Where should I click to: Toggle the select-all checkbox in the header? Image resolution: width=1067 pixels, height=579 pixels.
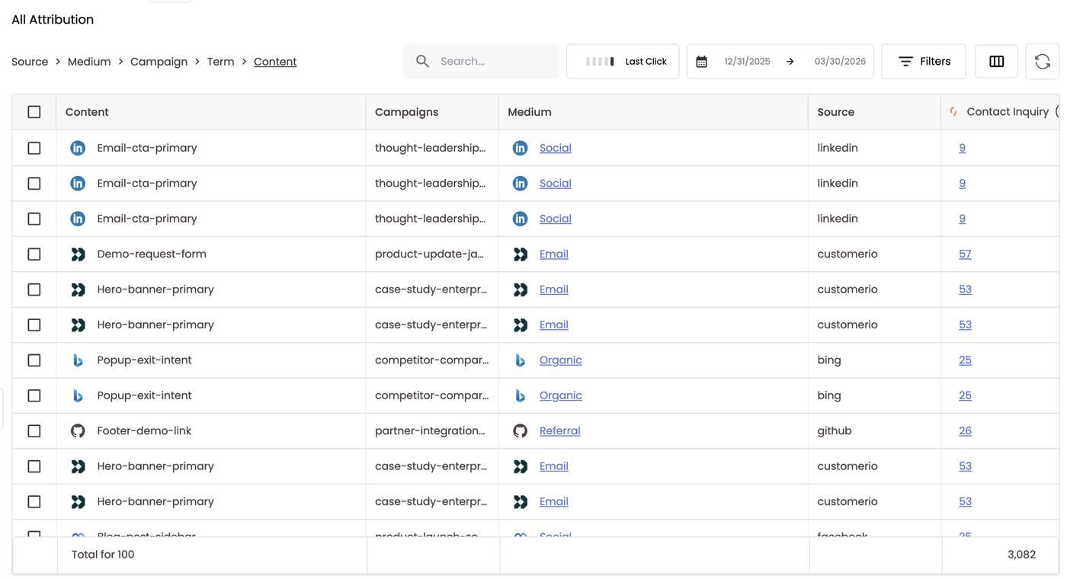tap(34, 112)
